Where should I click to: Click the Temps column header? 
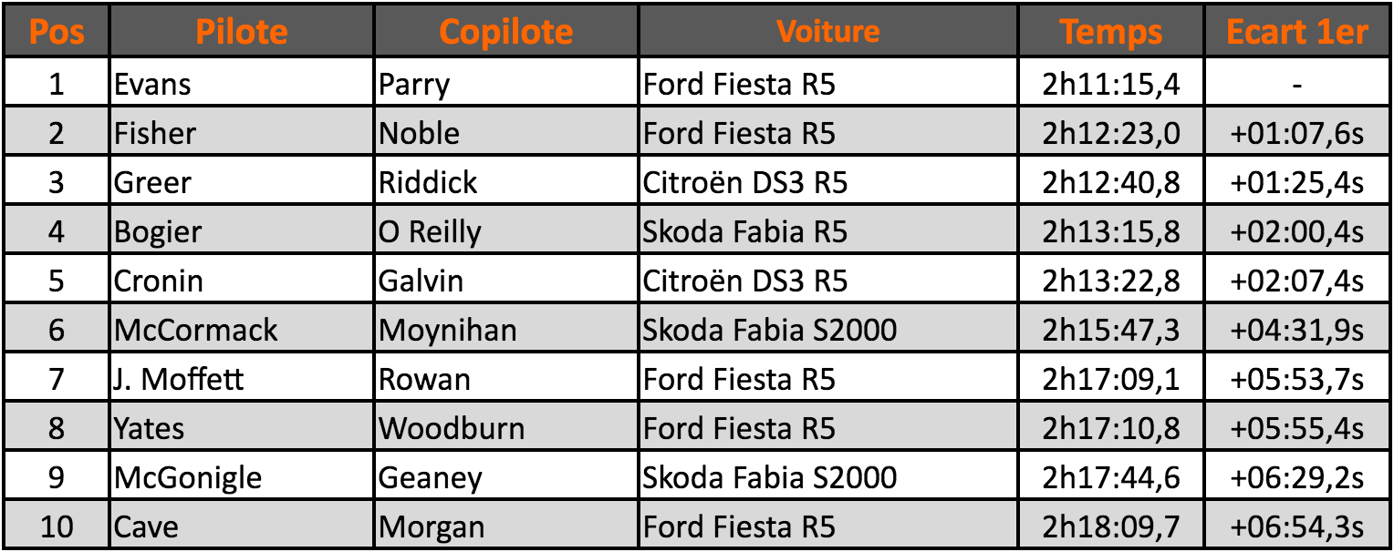tap(1110, 33)
